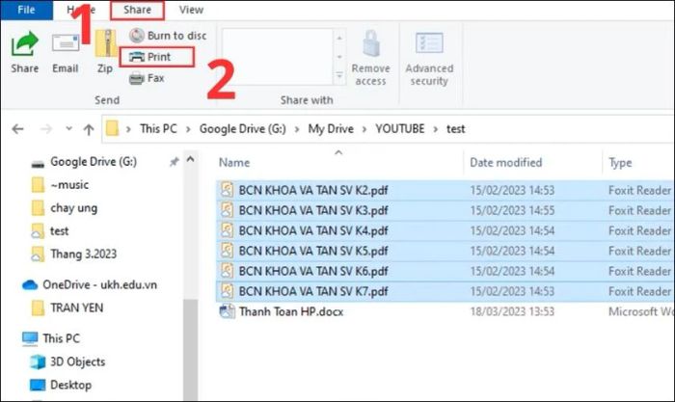The height and width of the screenshot is (402, 675).
Task: Go up one folder level arrow
Action: pyautogui.click(x=89, y=129)
